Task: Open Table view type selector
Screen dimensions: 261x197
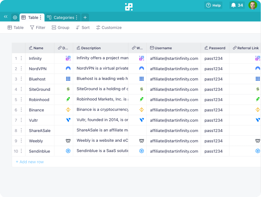Action: (x=16, y=27)
